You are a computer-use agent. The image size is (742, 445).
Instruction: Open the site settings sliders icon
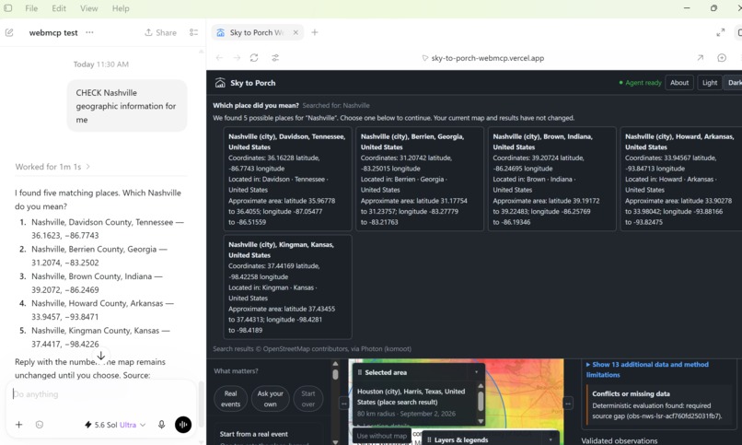tap(275, 58)
